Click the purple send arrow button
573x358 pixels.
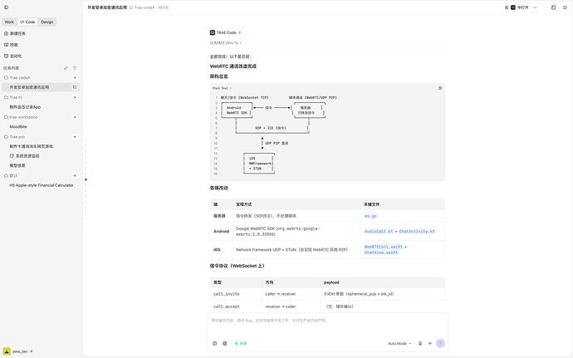(x=440, y=343)
